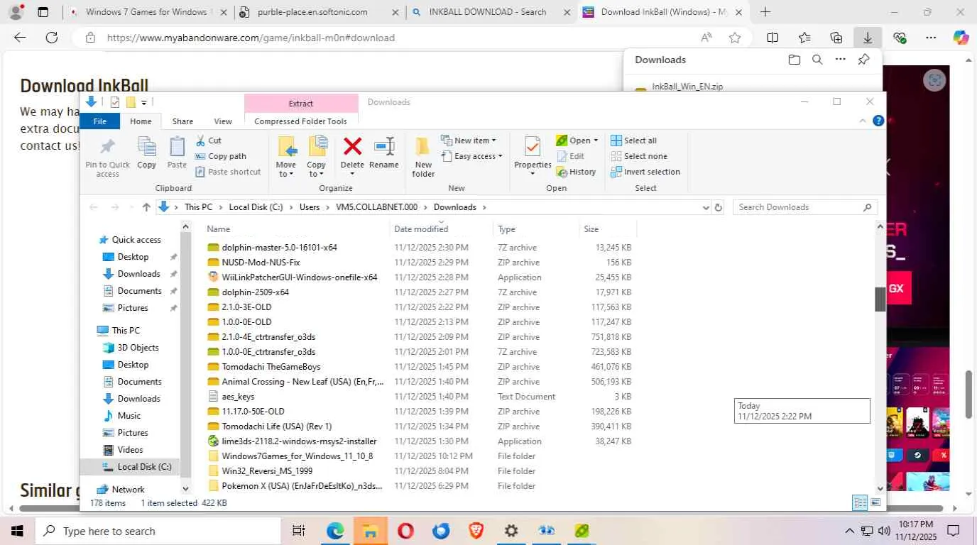This screenshot has width=977, height=545.
Task: Switch to the View ribbon tab
Action: (x=223, y=121)
